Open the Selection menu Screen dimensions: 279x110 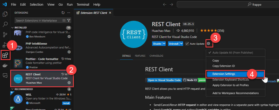36,4
